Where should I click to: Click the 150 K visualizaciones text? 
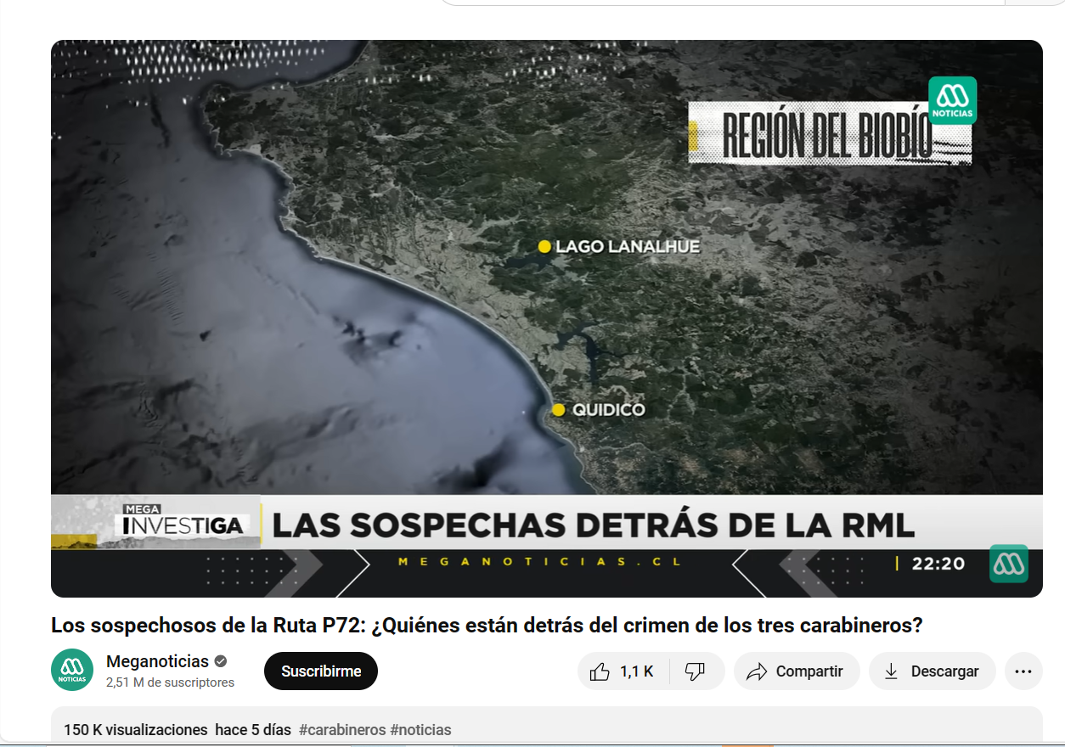click(136, 730)
